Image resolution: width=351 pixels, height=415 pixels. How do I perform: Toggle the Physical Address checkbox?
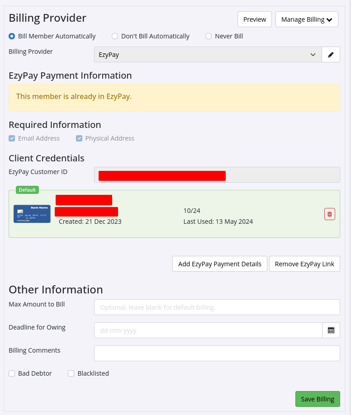pos(79,138)
